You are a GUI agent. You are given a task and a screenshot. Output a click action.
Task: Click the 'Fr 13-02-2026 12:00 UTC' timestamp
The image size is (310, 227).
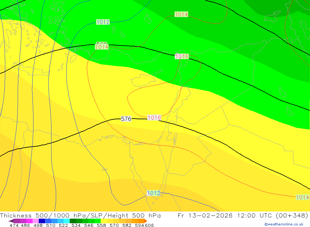coord(225,215)
